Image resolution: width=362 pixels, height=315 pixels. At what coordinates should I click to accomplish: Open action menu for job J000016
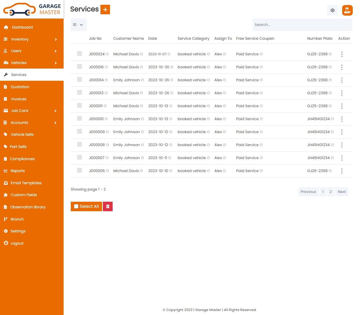click(x=342, y=67)
